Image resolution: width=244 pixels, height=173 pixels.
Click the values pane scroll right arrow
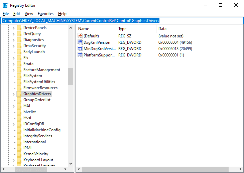(x=240, y=169)
